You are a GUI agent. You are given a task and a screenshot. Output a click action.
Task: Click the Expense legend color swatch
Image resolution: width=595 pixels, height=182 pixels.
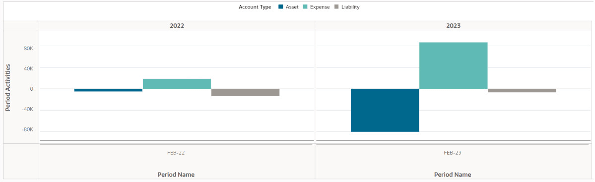(305, 7)
